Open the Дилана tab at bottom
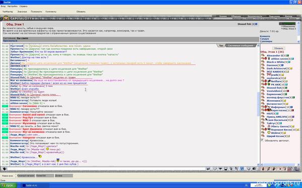This screenshot has width=302, height=188. pyautogui.click(x=64, y=175)
